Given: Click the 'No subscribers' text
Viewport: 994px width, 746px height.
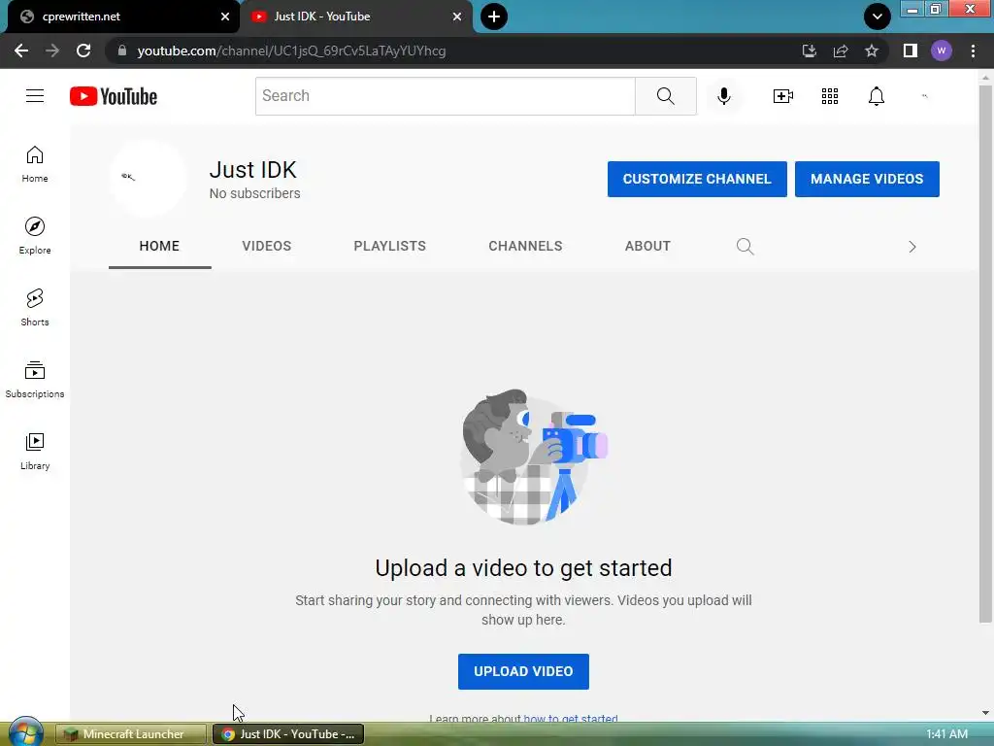Looking at the screenshot, I should [255, 193].
